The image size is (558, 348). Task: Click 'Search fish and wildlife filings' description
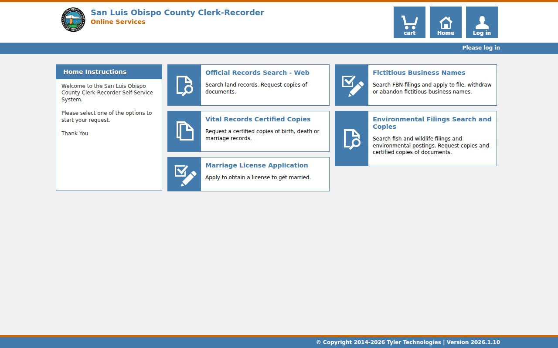coord(431,145)
